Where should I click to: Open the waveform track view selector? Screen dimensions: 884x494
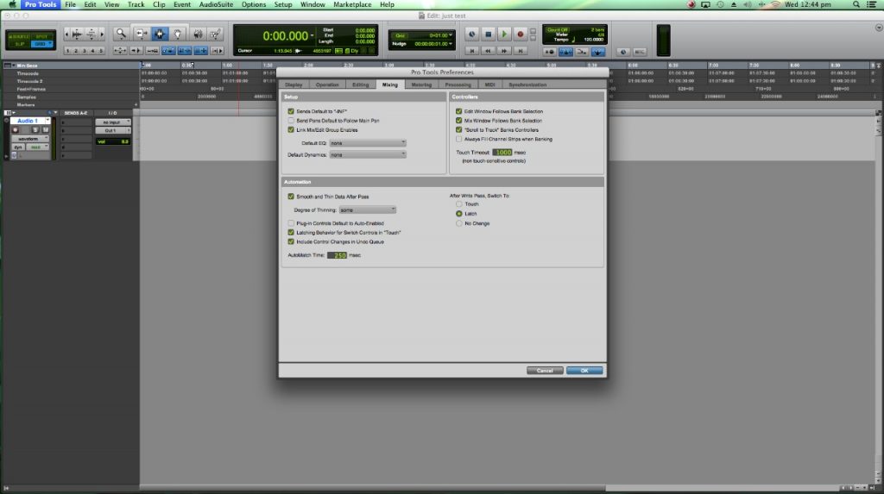coord(30,139)
